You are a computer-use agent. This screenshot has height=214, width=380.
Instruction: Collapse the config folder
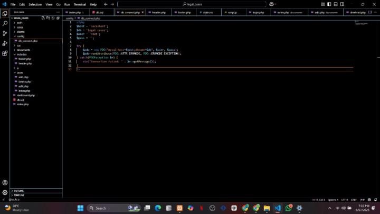(20, 36)
